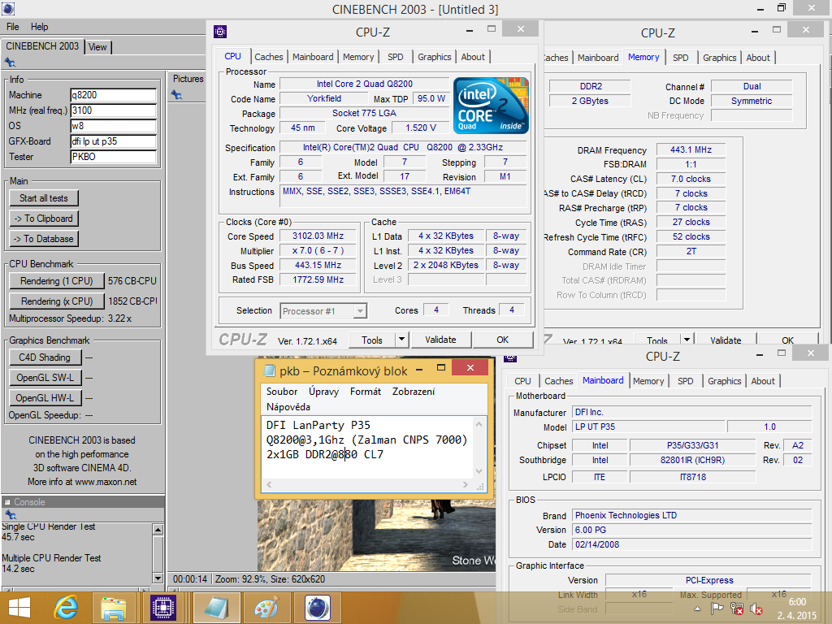
Task: Click the Machine input field
Action: pyautogui.click(x=113, y=95)
